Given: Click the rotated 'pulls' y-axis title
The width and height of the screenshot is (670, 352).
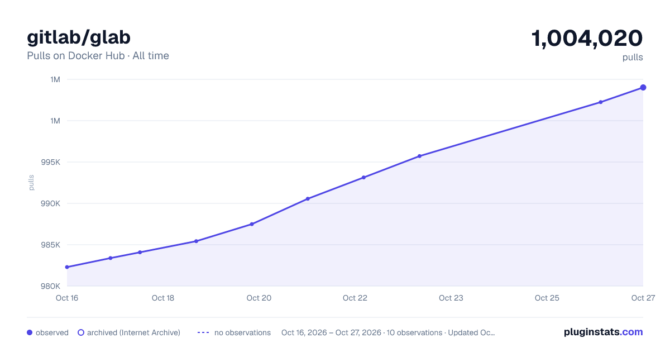Looking at the screenshot, I should click(x=32, y=182).
